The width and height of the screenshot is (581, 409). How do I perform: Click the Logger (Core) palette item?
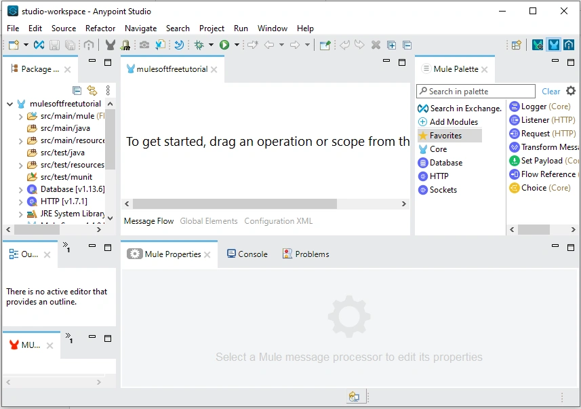540,106
